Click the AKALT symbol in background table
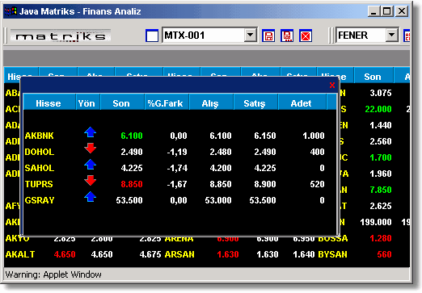This screenshot has width=422, height=293. pyautogui.click(x=20, y=254)
